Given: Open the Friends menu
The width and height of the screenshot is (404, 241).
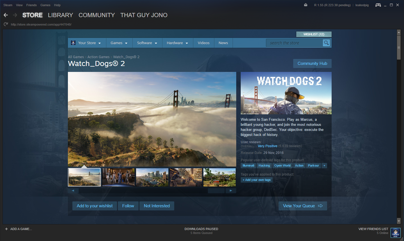Looking at the screenshot, I should pyautogui.click(x=31, y=5).
